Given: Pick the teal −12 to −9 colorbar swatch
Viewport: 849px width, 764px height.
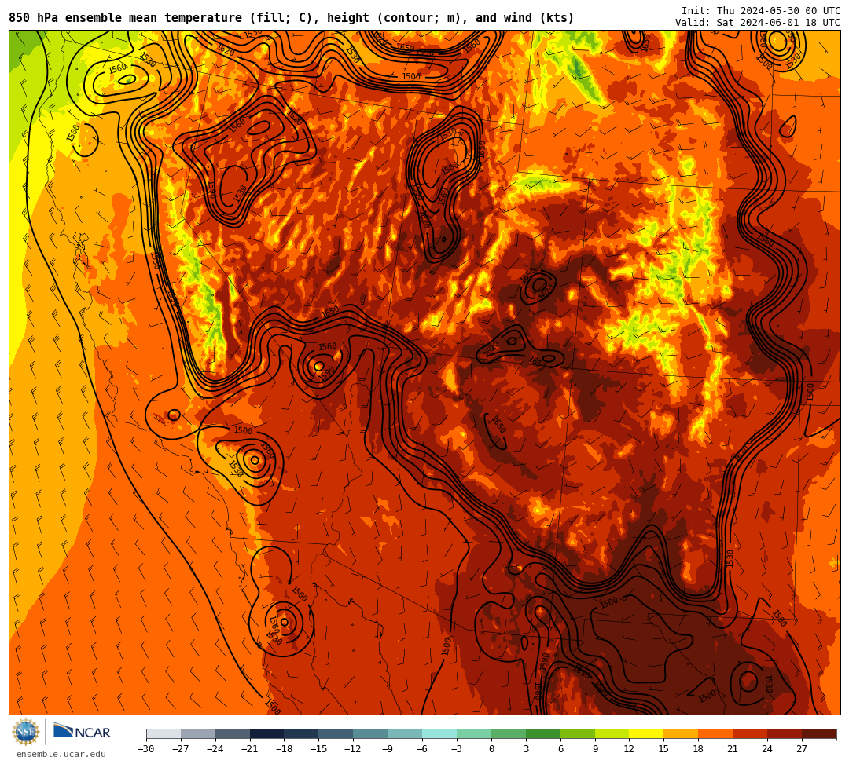Looking at the screenshot, I should [x=371, y=734].
